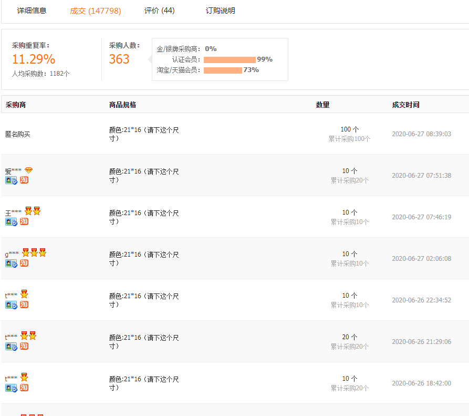Click the 累计采购100个 text in the anonymous row
Image resolution: width=469 pixels, height=416 pixels.
pos(349,139)
